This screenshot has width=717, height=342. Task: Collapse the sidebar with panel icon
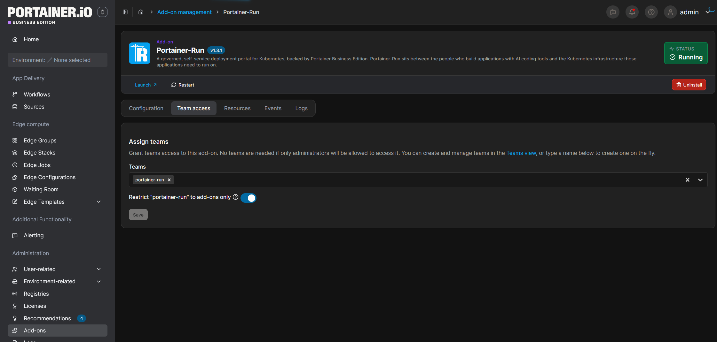[125, 12]
